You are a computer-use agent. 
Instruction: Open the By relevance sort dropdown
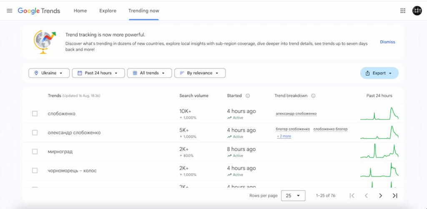[200, 73]
